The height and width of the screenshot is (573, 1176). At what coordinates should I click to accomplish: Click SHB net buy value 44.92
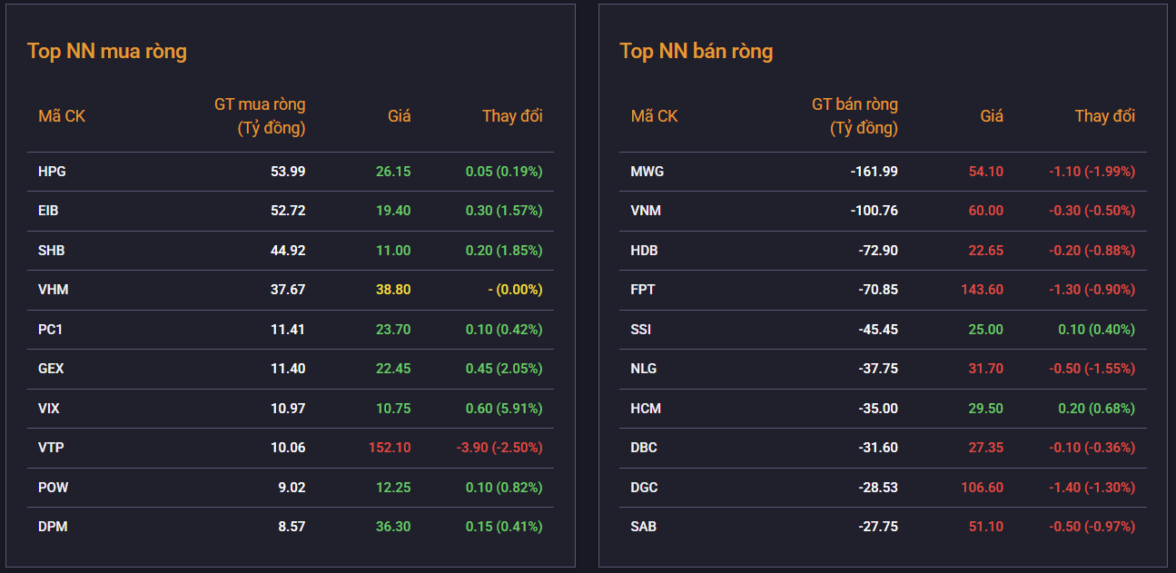pos(288,250)
